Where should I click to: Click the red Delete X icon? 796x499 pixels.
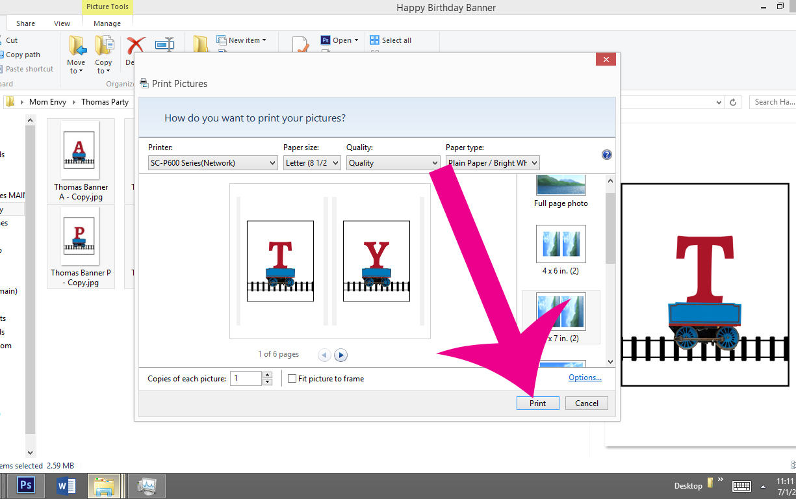135,45
